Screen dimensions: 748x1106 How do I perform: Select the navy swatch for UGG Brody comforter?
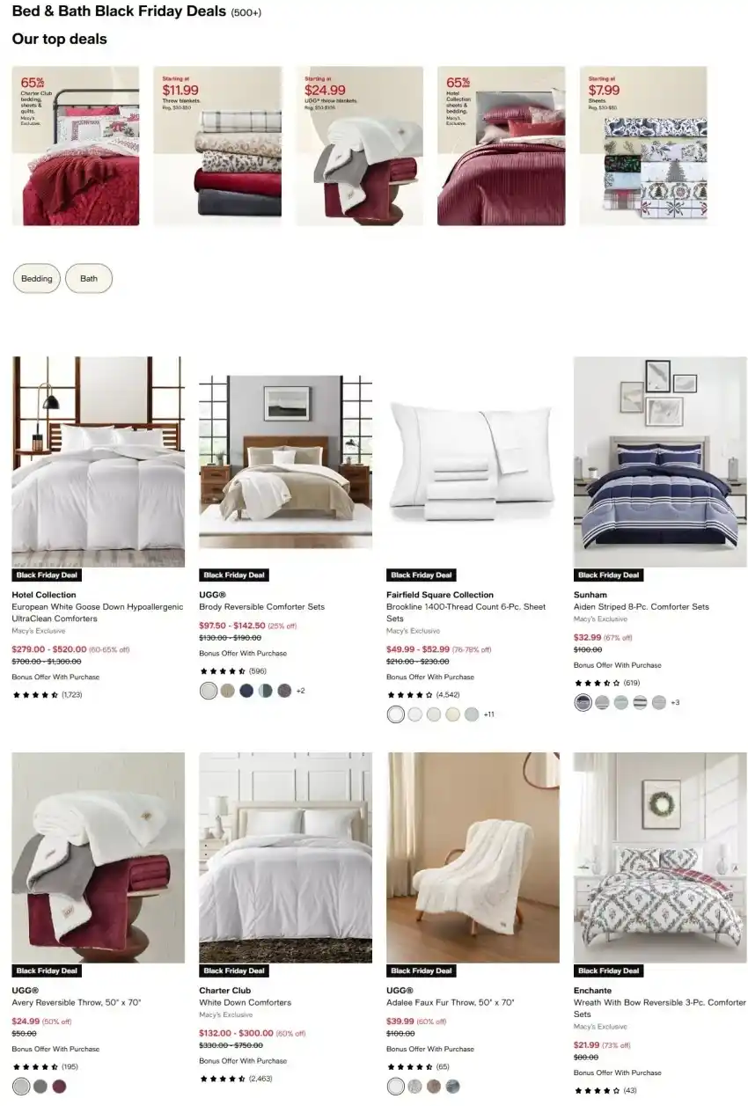click(246, 691)
